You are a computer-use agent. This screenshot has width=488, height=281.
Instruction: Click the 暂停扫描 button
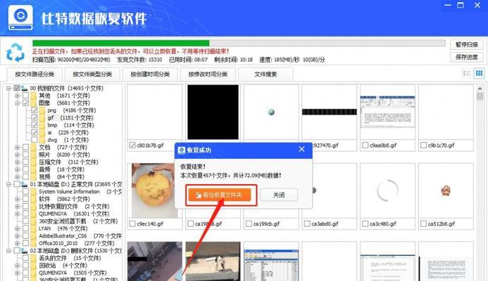(x=467, y=45)
